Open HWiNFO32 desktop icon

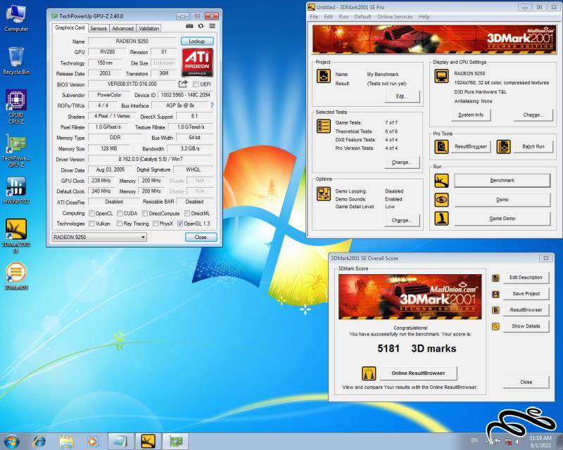[15, 191]
